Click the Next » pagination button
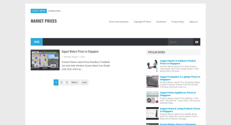Viewport: 231px width, 125px height. click(x=75, y=82)
